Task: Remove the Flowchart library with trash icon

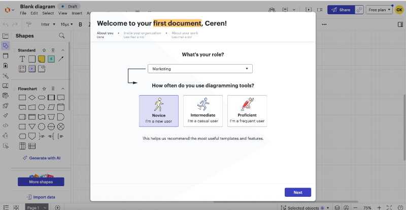Action: [53, 89]
